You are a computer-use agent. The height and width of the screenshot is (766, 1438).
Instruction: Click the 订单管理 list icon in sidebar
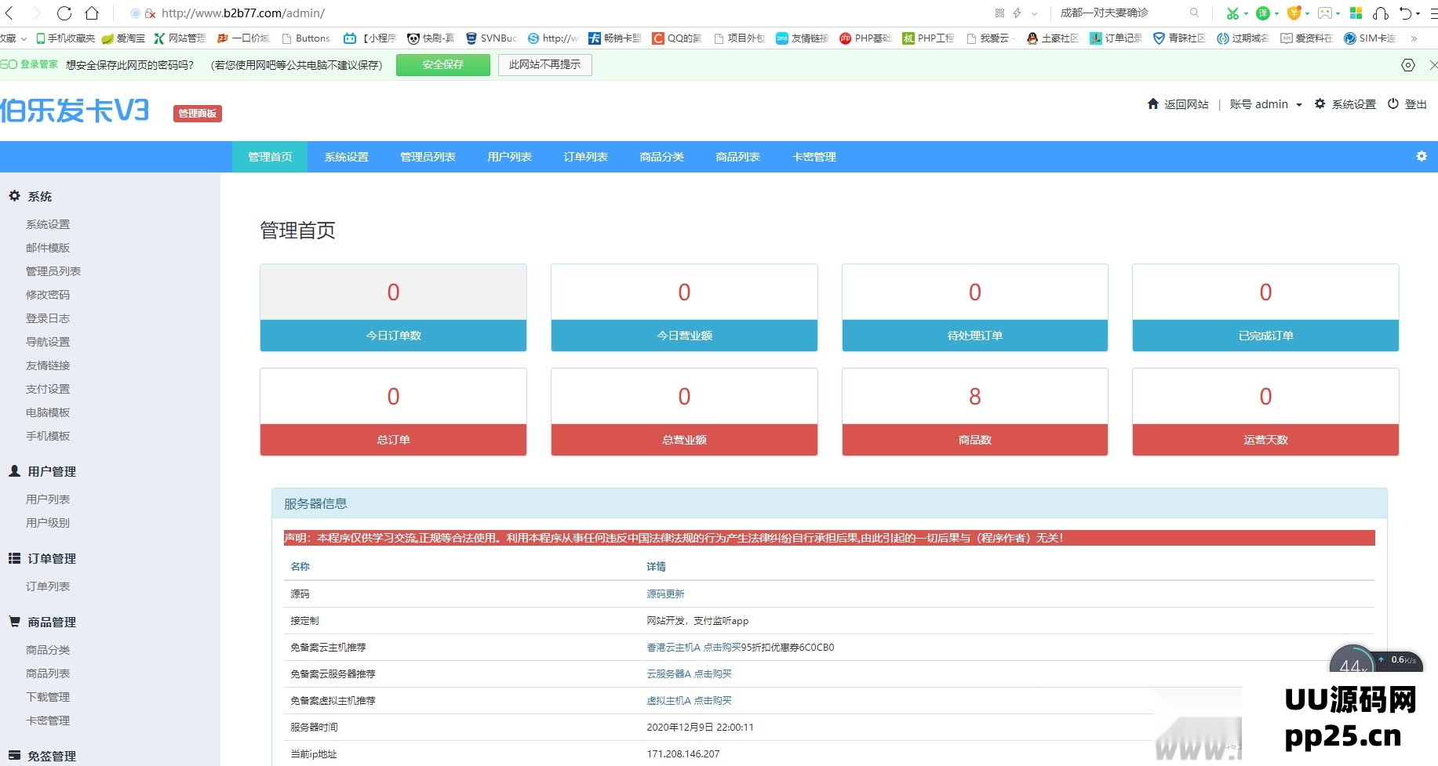(x=13, y=558)
